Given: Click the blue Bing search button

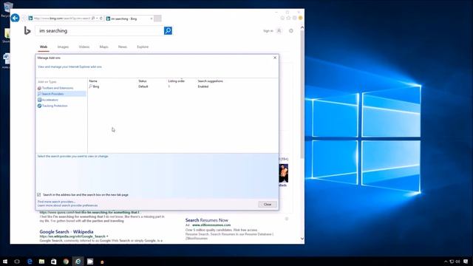Looking at the screenshot, I should [168, 30].
